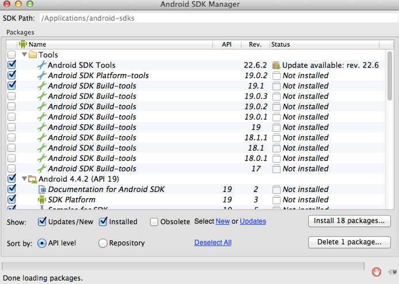Click the SDK Platform android icon

(x=42, y=199)
